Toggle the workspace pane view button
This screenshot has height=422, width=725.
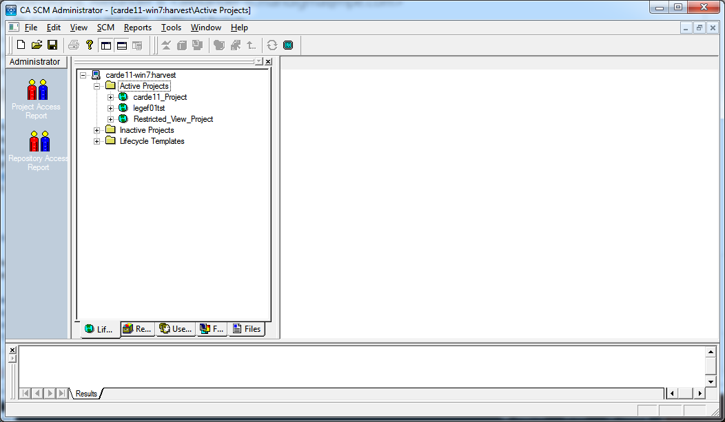106,45
